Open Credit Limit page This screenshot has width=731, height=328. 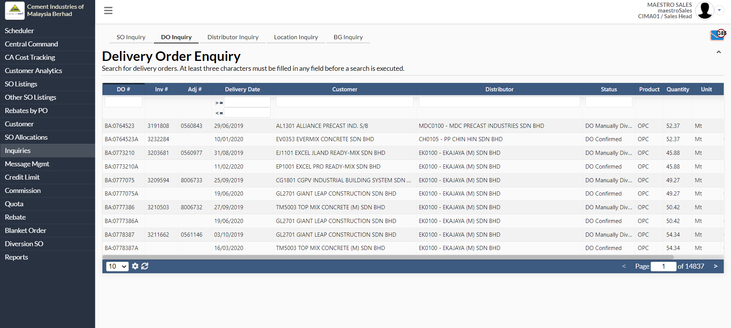click(x=48, y=177)
